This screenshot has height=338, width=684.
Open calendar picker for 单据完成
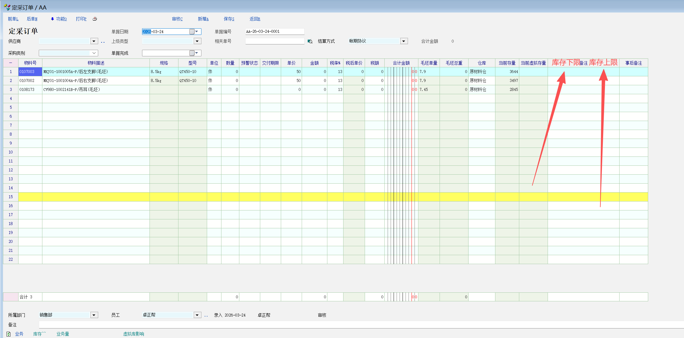[x=192, y=53]
